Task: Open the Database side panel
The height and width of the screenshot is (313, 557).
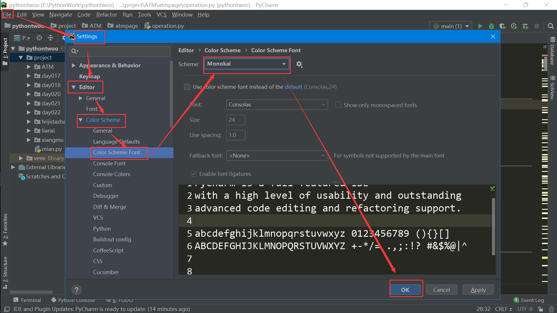Action: pos(552,51)
